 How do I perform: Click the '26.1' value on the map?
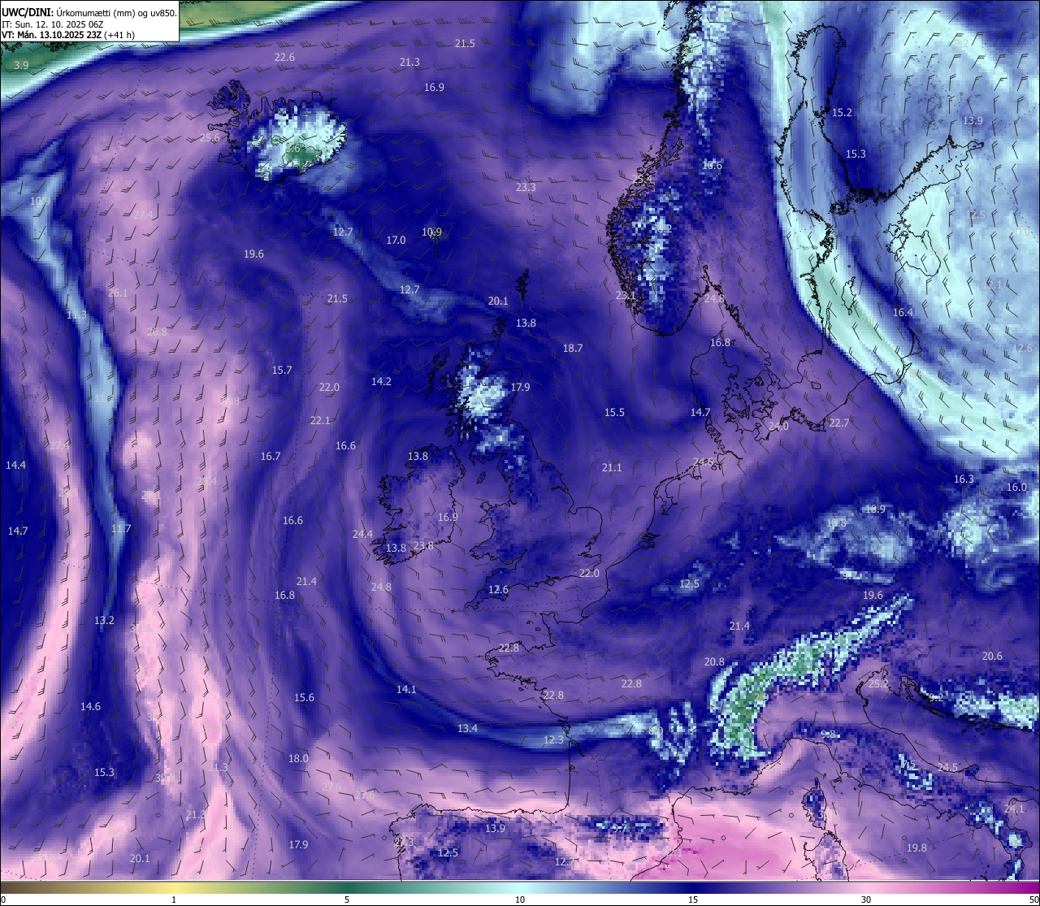(118, 293)
